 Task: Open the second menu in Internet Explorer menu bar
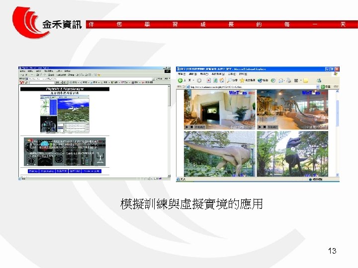[x=193, y=74]
